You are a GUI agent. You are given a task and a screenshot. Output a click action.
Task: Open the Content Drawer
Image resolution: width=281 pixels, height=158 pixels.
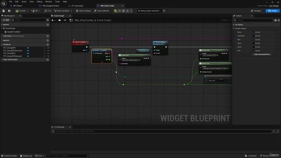(9, 156)
